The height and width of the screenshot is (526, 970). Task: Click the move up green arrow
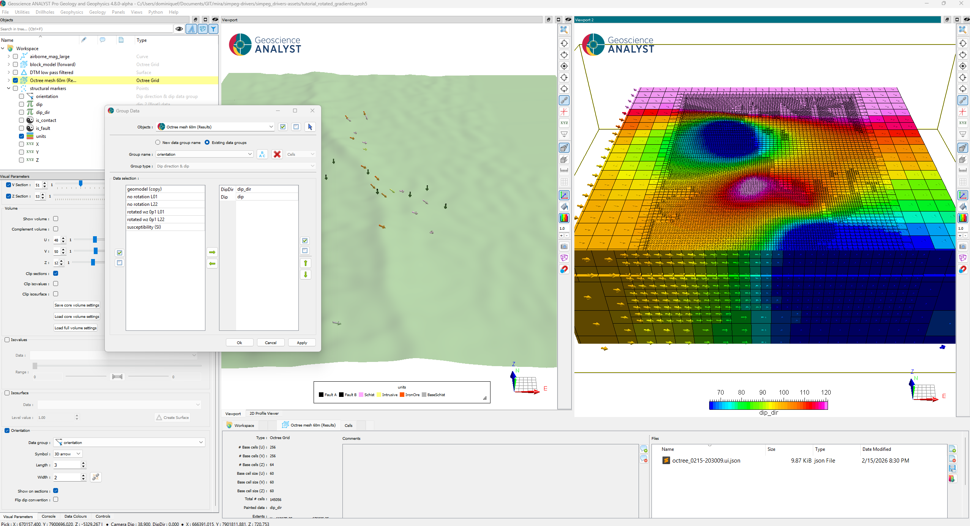tap(305, 263)
